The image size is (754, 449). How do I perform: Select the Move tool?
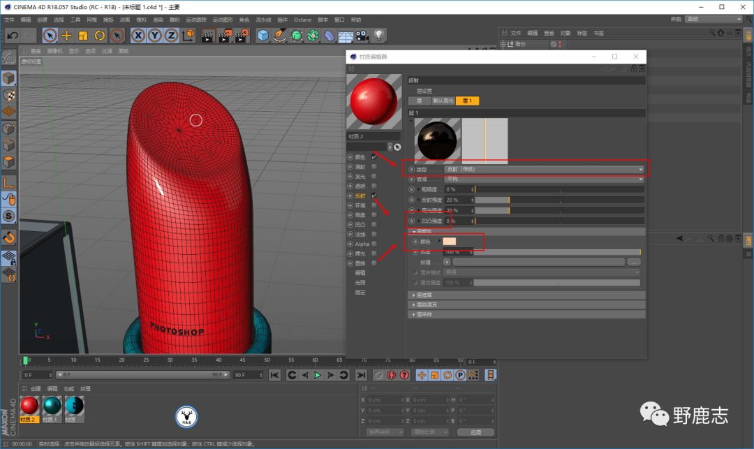[x=67, y=35]
